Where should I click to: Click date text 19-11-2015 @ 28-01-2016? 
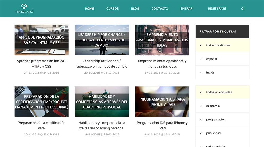coord(102,134)
